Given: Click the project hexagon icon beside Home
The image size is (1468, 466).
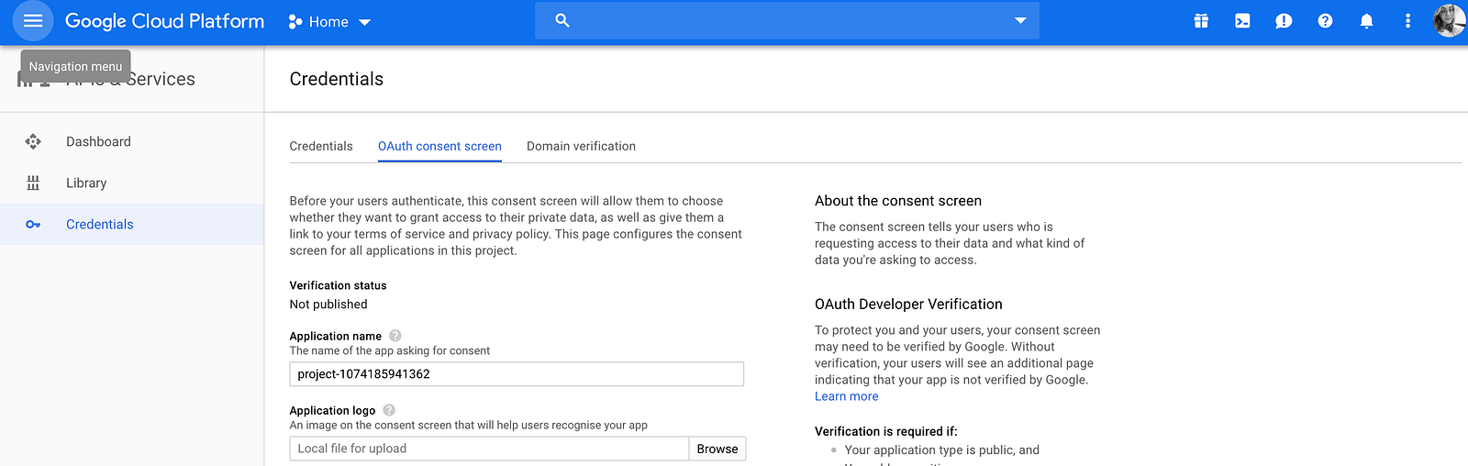Looking at the screenshot, I should coord(295,22).
